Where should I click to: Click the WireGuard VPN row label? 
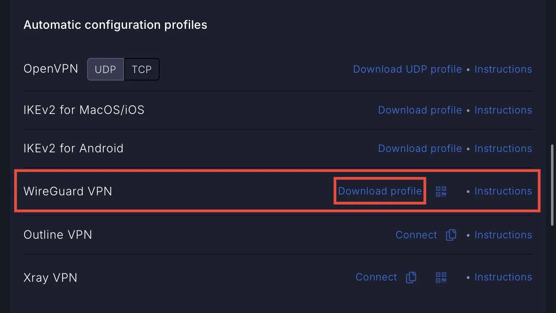68,191
